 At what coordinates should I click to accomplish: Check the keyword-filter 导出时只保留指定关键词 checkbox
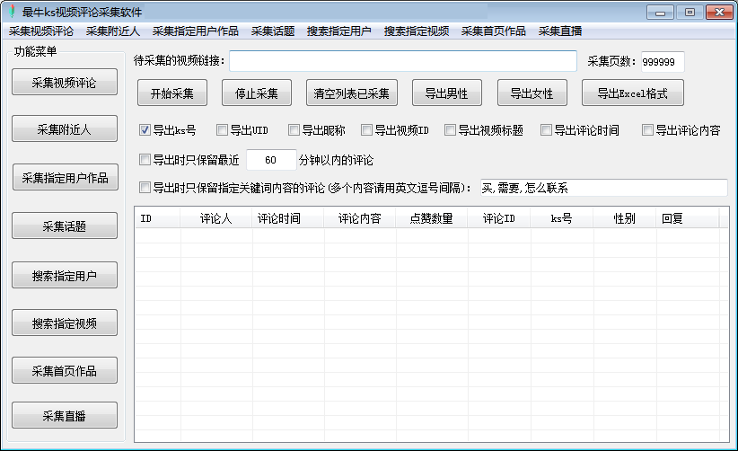click(145, 188)
